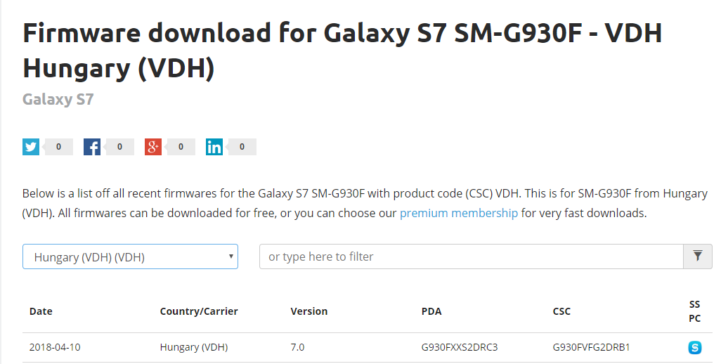Image resolution: width=721 pixels, height=364 pixels.
Task: Click the Twitter share count bubble
Action: (x=58, y=147)
